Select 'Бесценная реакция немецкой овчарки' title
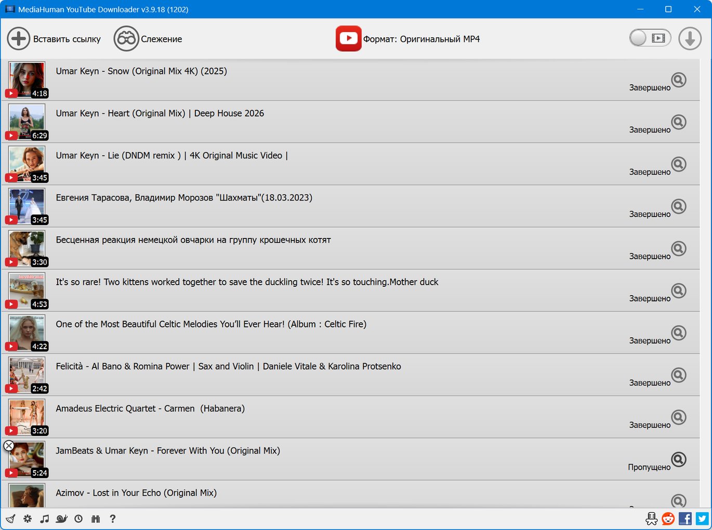 coord(193,240)
